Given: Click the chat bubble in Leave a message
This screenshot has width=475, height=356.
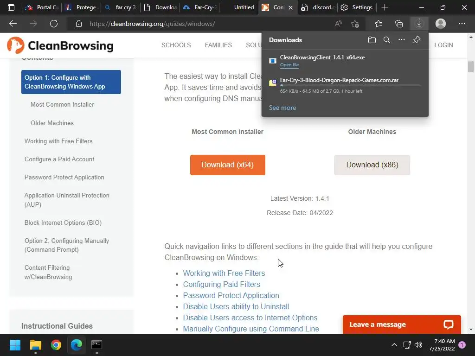Looking at the screenshot, I should 449,324.
